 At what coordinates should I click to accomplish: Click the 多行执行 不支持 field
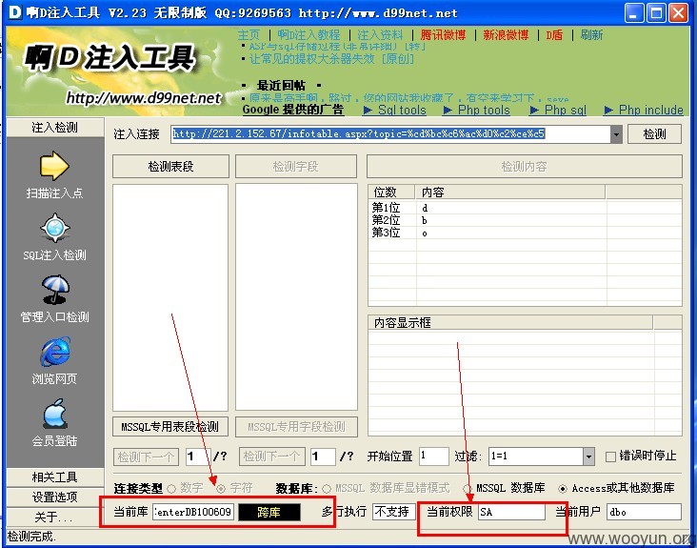point(394,512)
